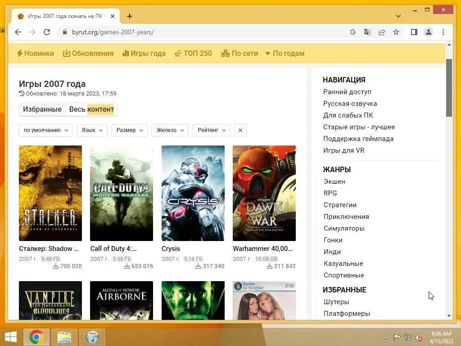Show hidden tray icons arrow
This screenshot has width=461, height=346.
[386, 337]
